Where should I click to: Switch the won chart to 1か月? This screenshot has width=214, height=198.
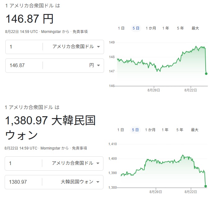pos(150,130)
